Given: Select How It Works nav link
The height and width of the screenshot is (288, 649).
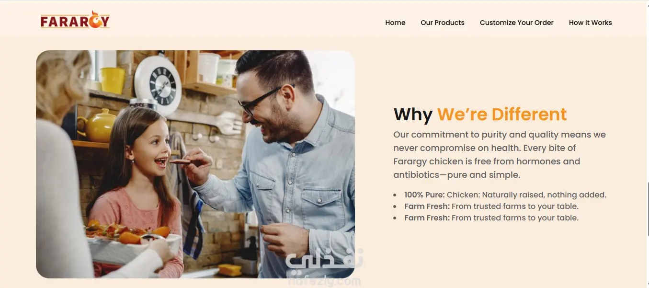Looking at the screenshot, I should coord(591,23).
